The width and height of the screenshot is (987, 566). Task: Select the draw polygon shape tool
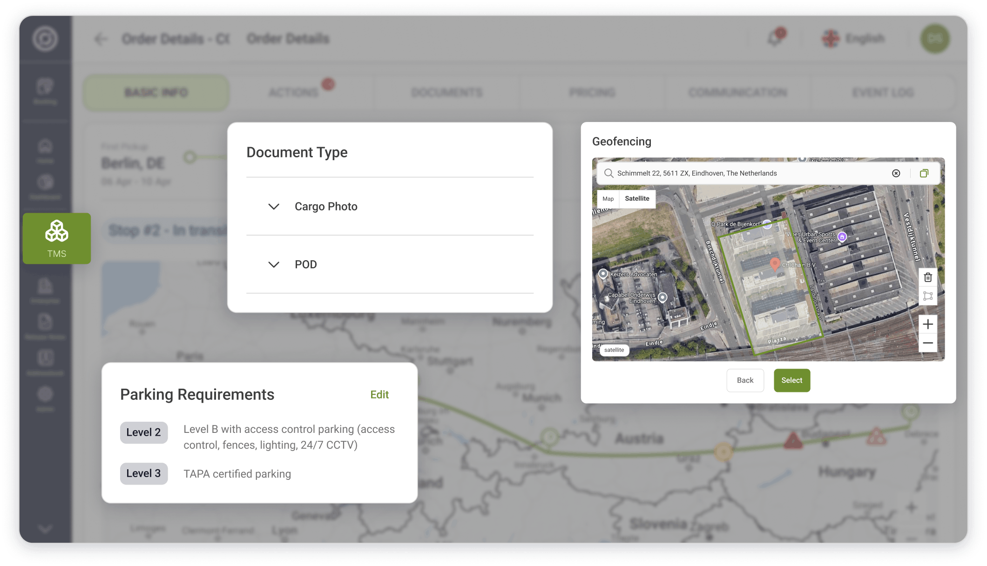click(927, 296)
